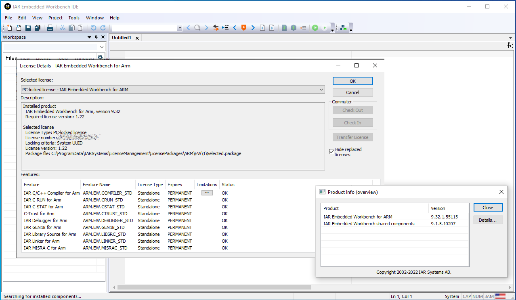Open the Project menu

(56, 18)
